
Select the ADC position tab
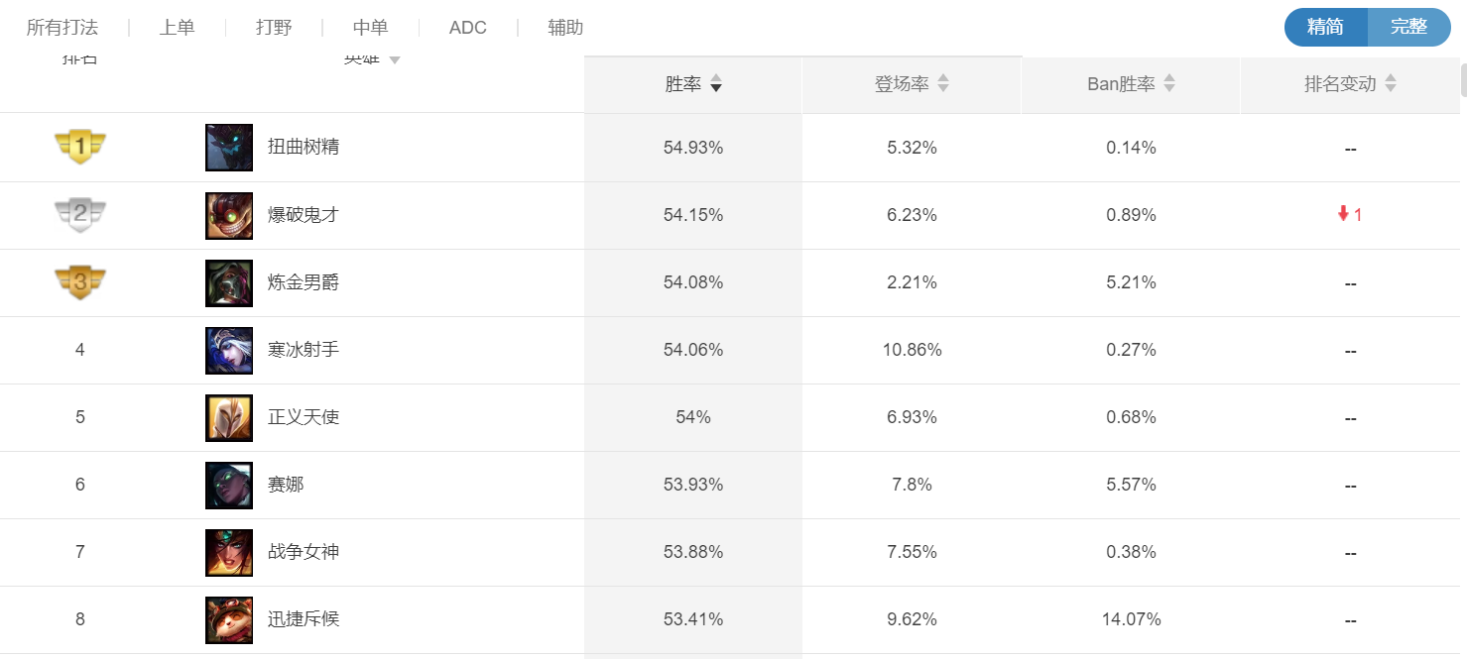[468, 28]
